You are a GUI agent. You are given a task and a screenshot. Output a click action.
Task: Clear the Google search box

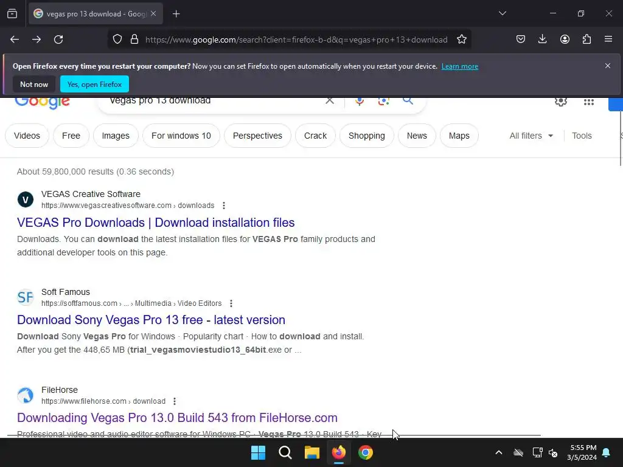coord(330,101)
